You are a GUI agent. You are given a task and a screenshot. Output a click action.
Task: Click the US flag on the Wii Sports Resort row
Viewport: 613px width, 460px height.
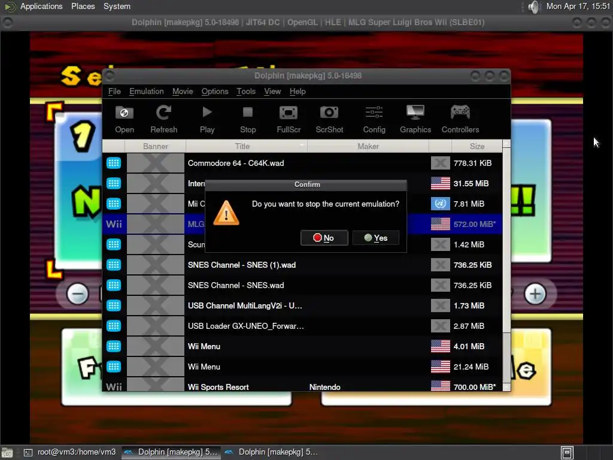[440, 386]
